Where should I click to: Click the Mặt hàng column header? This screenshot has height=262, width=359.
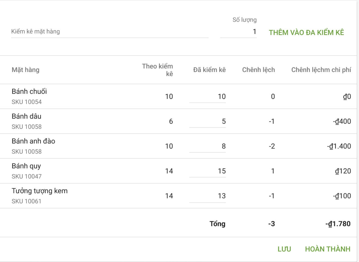point(26,70)
